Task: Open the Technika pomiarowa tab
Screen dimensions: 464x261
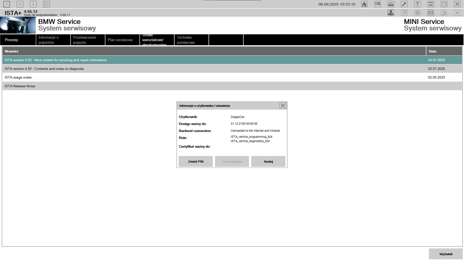Action: tap(191, 40)
